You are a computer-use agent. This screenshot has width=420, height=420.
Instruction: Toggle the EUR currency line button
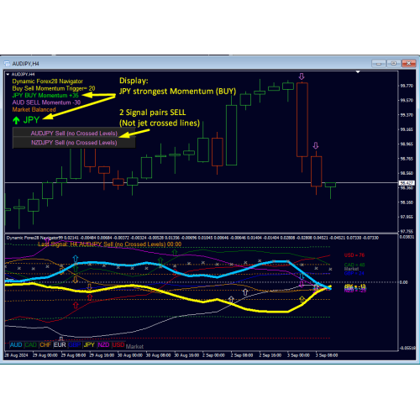coord(60,344)
